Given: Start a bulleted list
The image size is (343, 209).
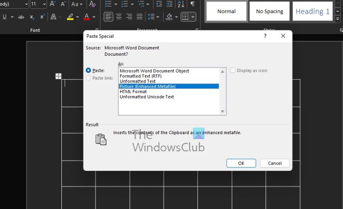Looking at the screenshot, I should coord(108,4).
